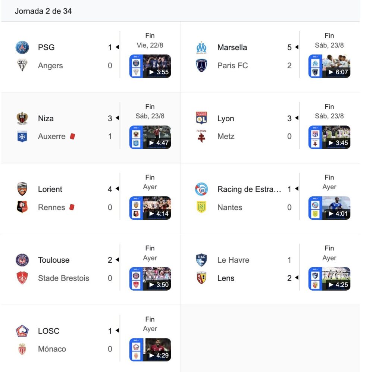Click Rennes' red card indicator
This screenshot has width=382, height=372.
[x=72, y=207]
